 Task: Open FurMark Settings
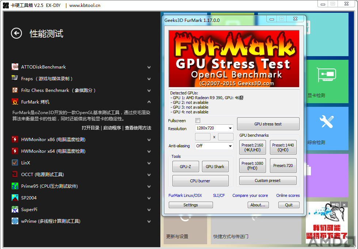click(x=191, y=205)
